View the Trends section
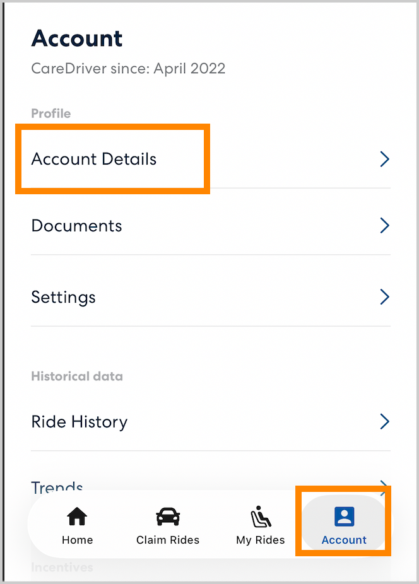419x584 pixels. (x=57, y=486)
